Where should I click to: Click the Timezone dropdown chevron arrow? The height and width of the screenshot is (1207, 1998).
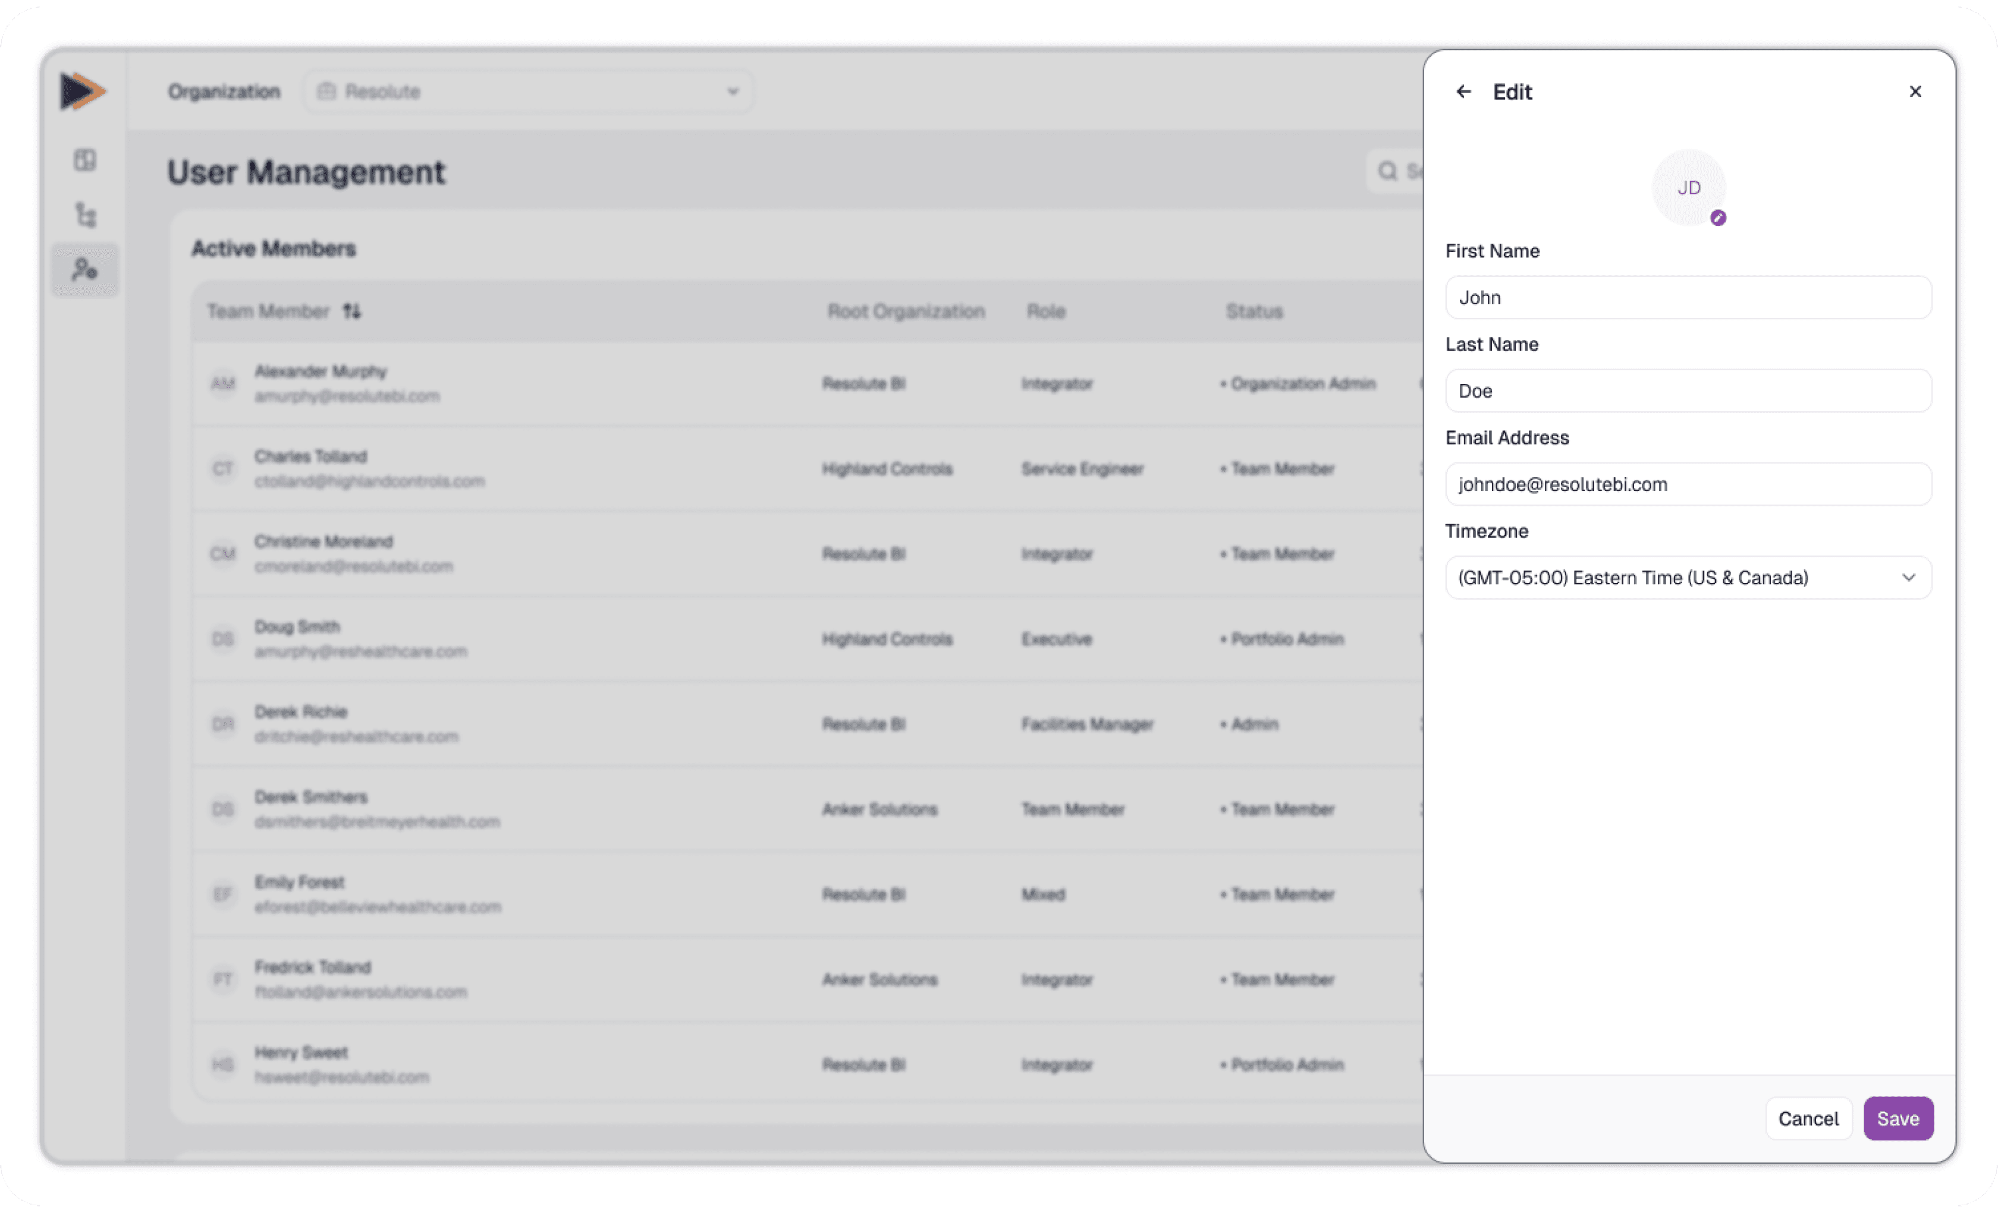tap(1908, 577)
